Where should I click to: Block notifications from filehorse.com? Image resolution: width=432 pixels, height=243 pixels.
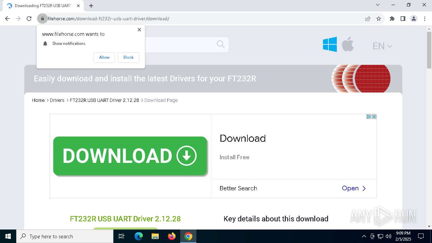[128, 57]
